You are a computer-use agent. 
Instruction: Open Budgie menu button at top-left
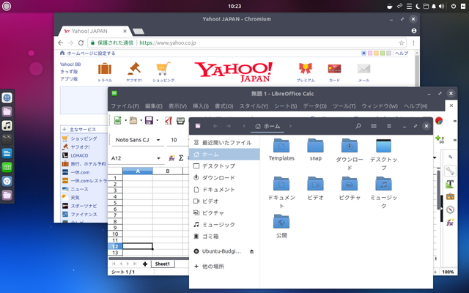point(7,7)
